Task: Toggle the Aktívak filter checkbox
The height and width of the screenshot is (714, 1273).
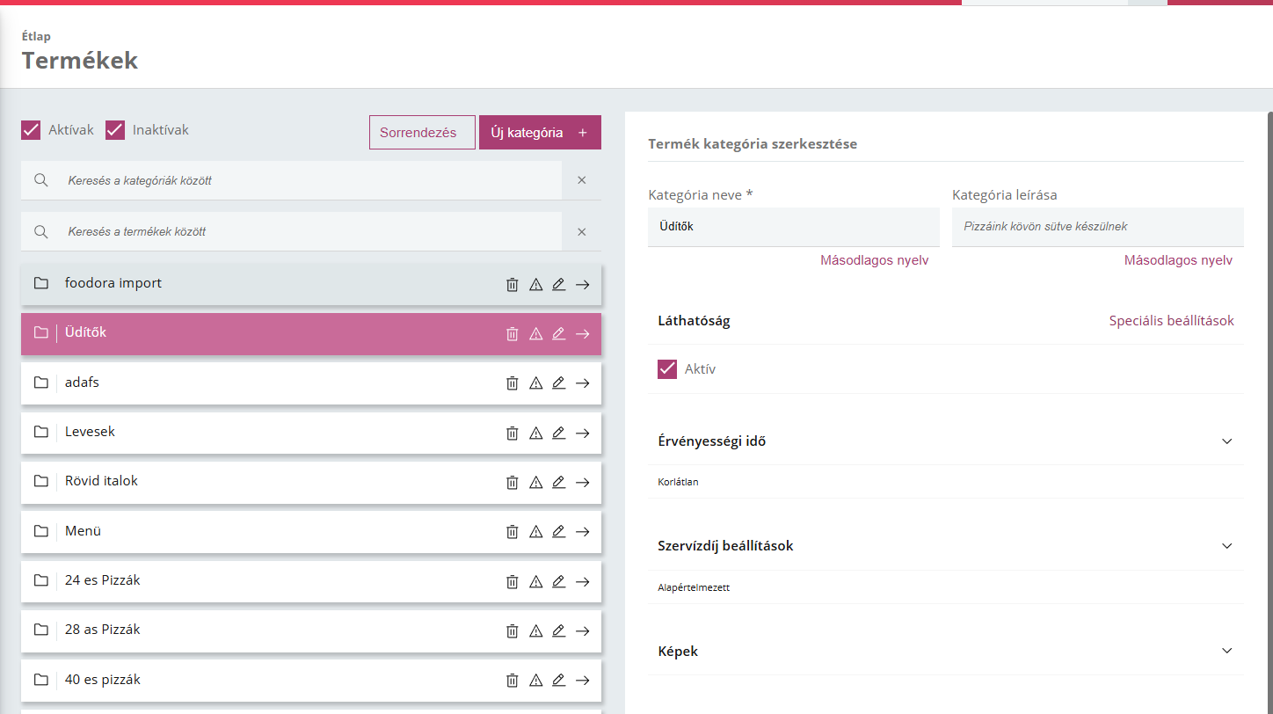Action: [x=32, y=130]
